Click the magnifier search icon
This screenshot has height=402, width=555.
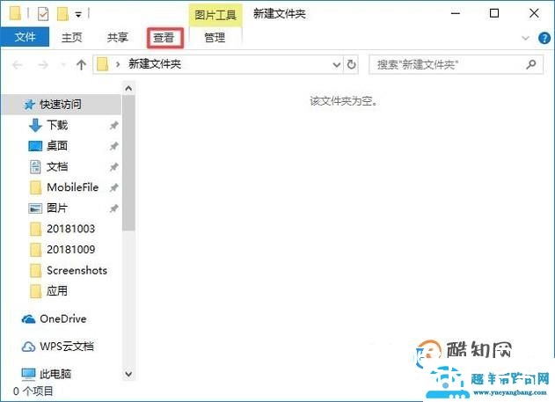pos(531,64)
